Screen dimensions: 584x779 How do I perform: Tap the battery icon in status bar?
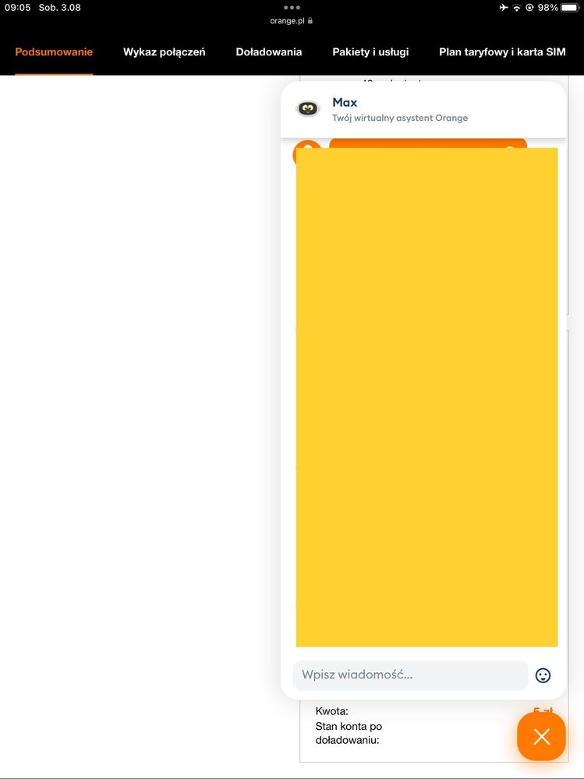pyautogui.click(x=570, y=8)
